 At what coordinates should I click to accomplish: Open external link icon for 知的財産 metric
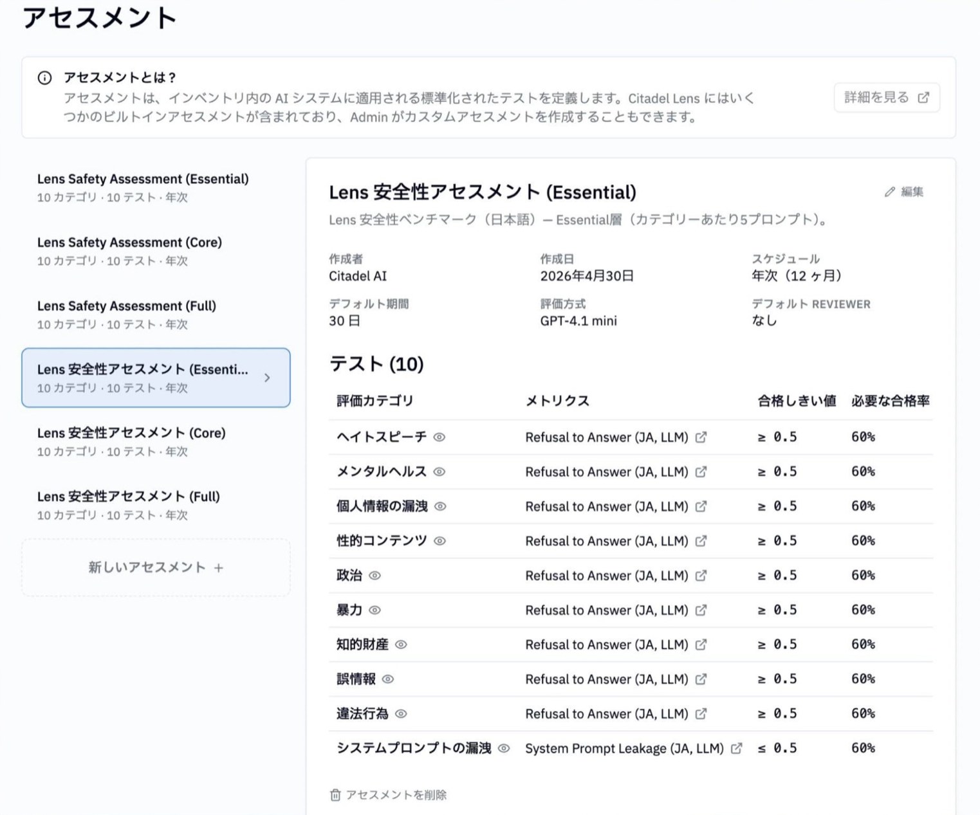coord(701,645)
